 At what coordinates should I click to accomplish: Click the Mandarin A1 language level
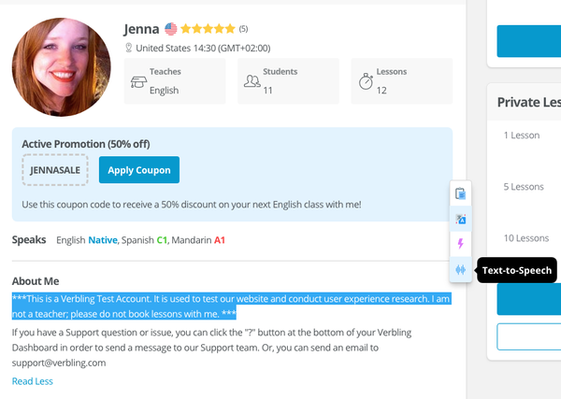[x=198, y=240]
